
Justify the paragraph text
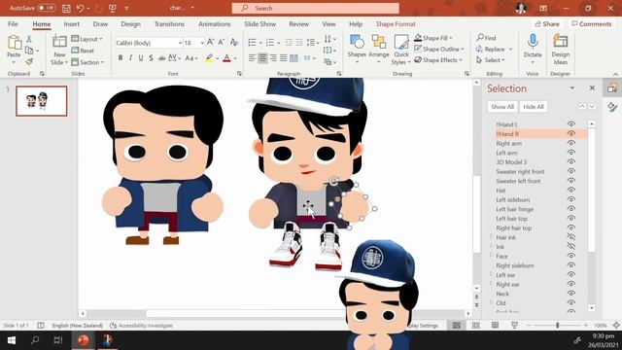(283, 58)
